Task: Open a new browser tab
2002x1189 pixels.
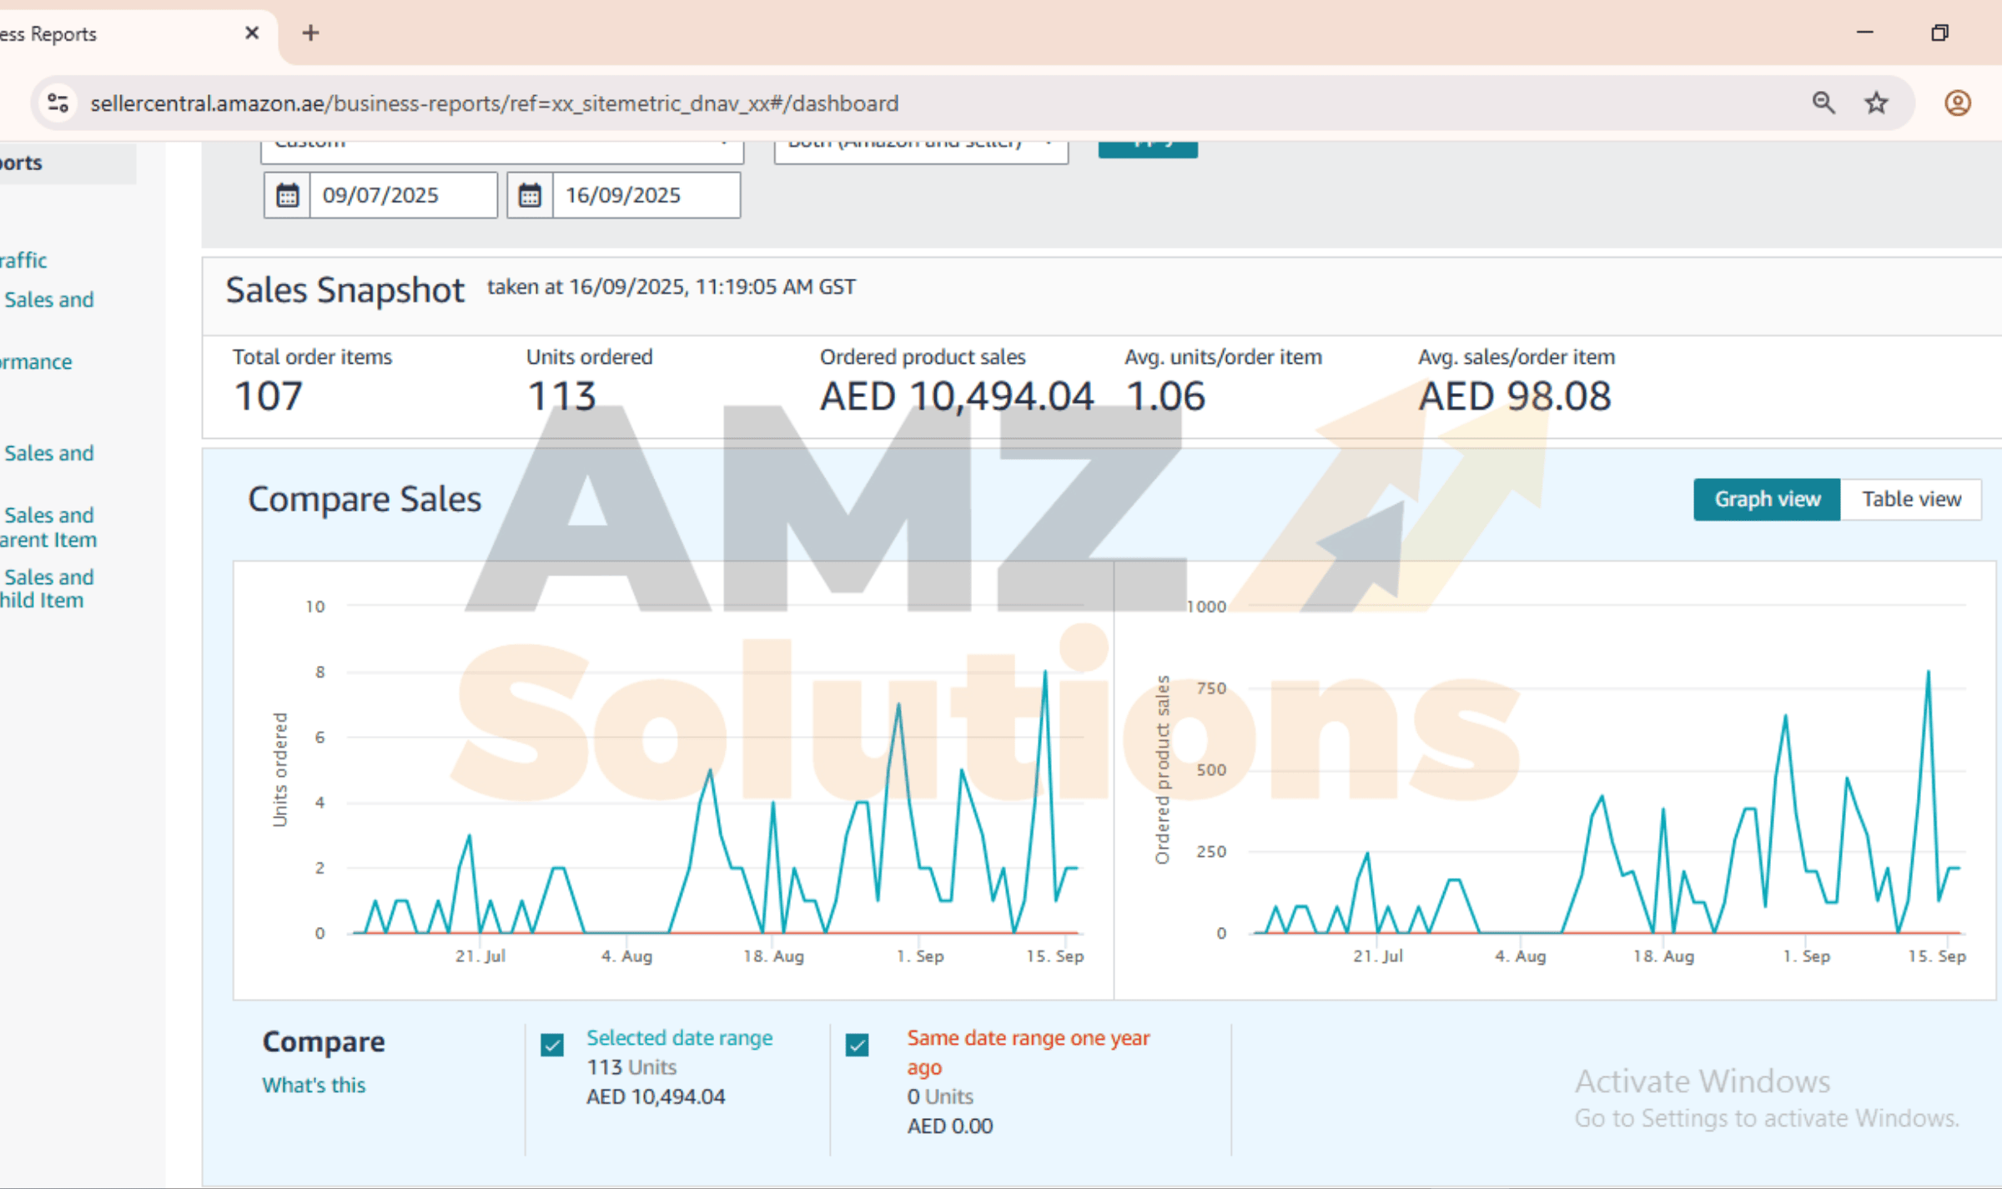Action: pos(310,33)
